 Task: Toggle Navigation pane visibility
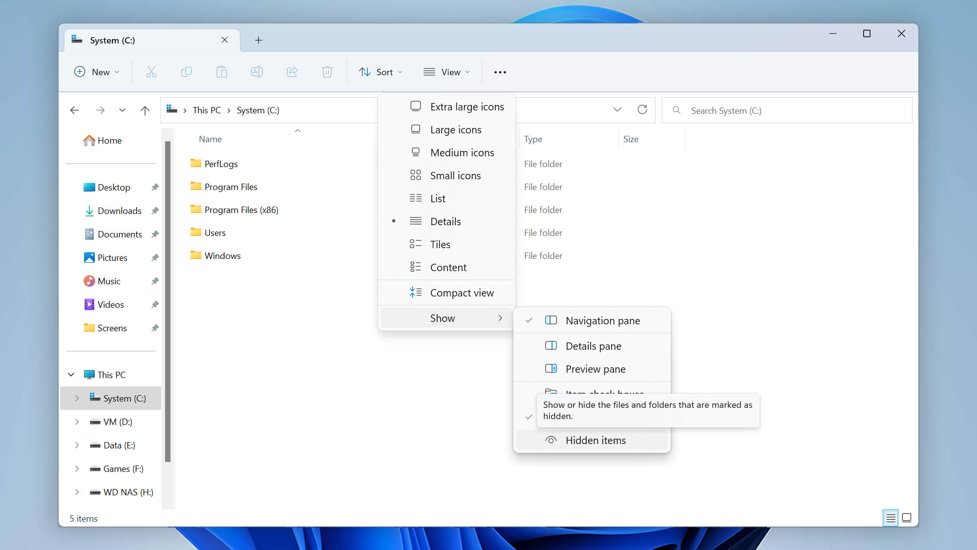pos(592,321)
